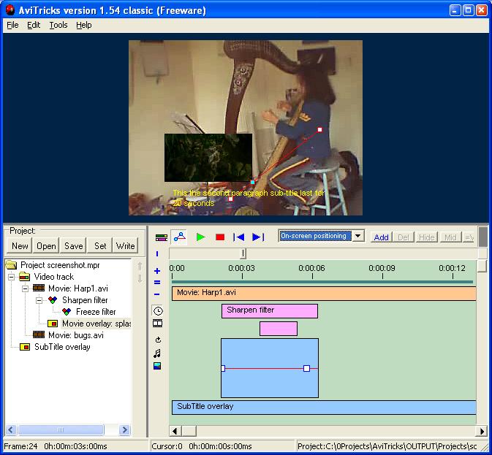Viewport: 492px width, 455px height.
Task: Select Project screenshot.mpr in the tree
Action: click(60, 265)
